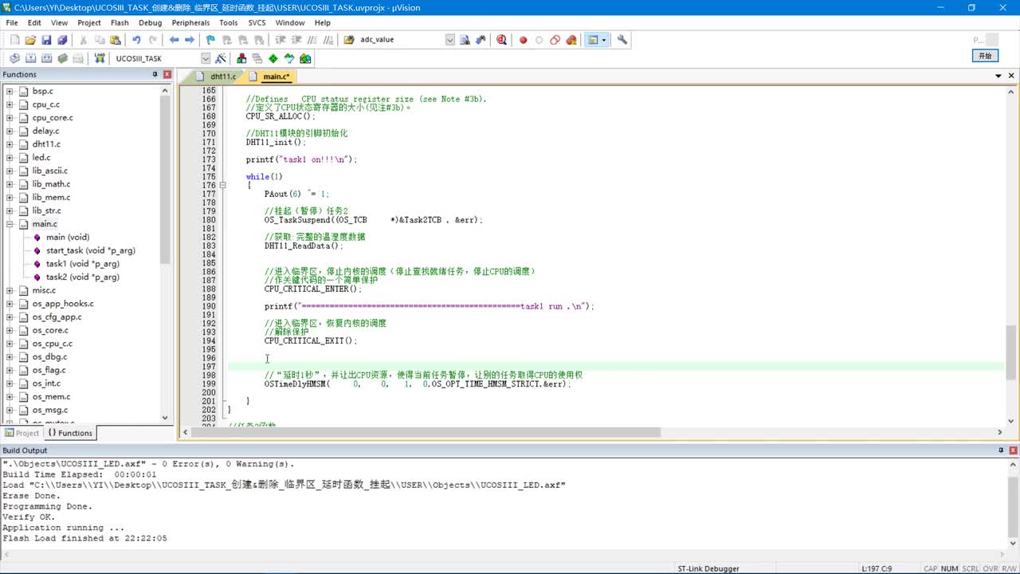Open the editor tab list dropdown arrow
Image resolution: width=1020 pixels, height=574 pixels.
[x=998, y=76]
